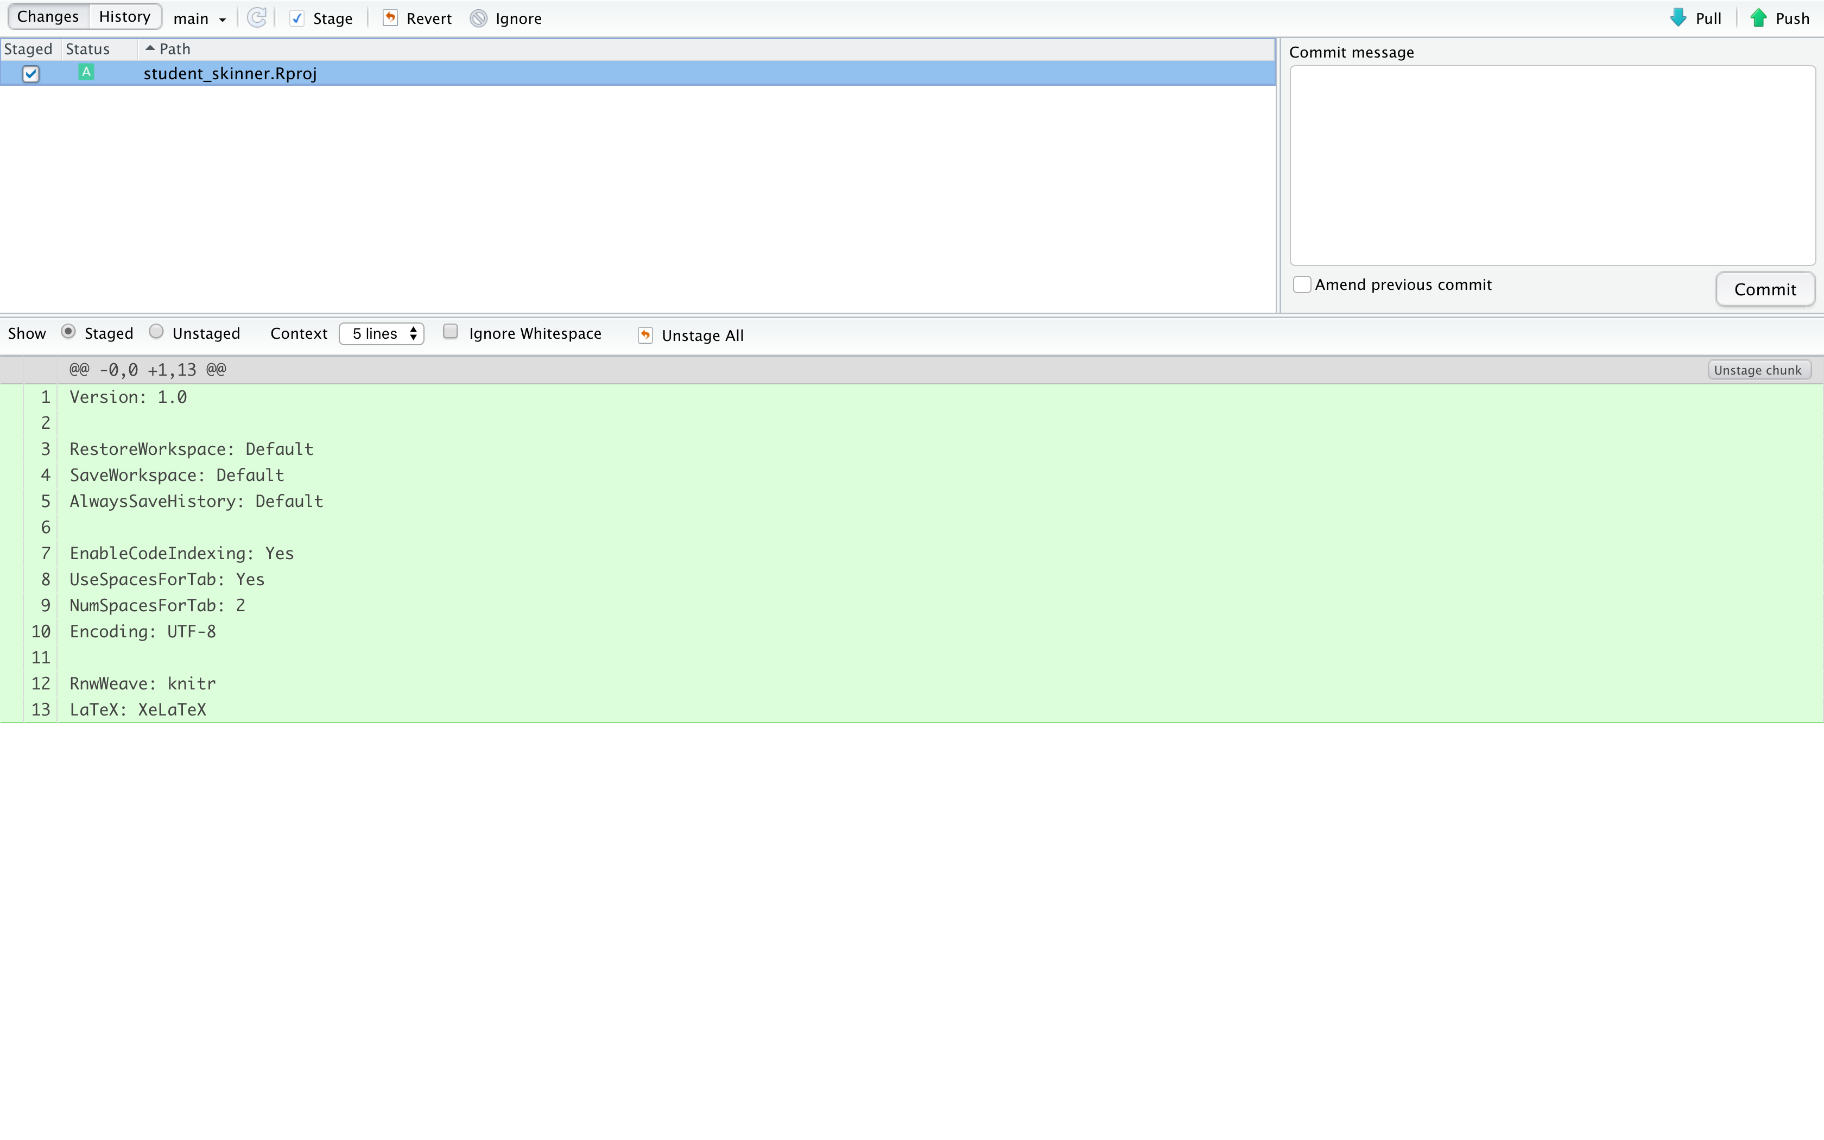Click the Pull label text

(1709, 19)
